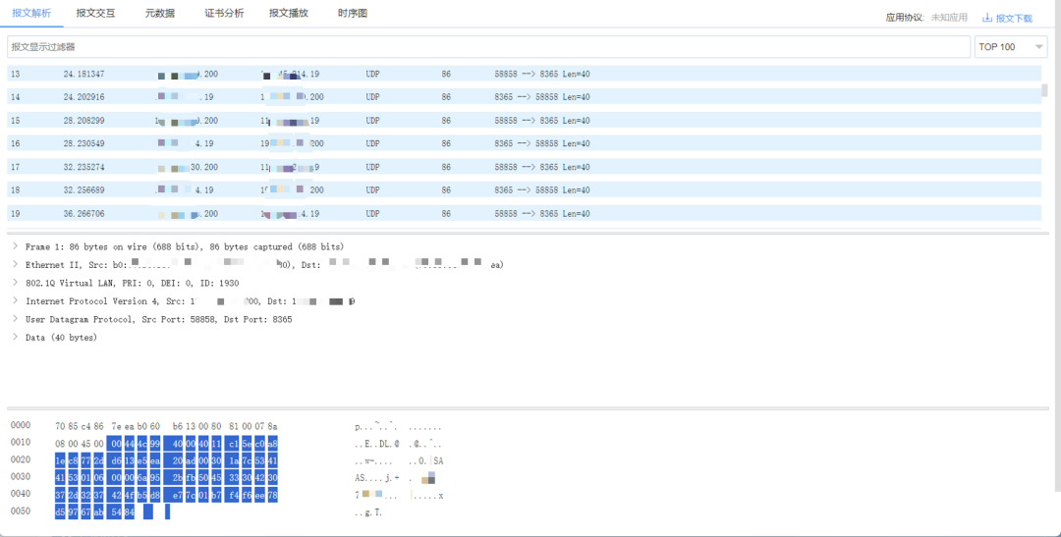
Task: Expand the User Datagram Protocol row
Action: [x=15, y=318]
